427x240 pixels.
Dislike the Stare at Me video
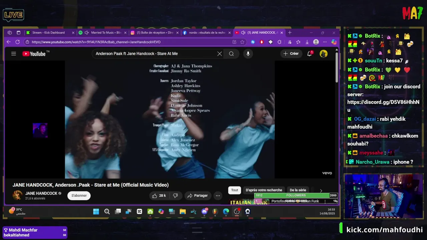click(x=175, y=196)
